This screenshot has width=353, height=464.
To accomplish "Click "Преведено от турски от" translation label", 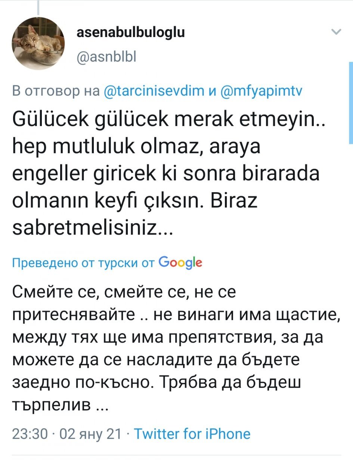I will pyautogui.click(x=83, y=263).
